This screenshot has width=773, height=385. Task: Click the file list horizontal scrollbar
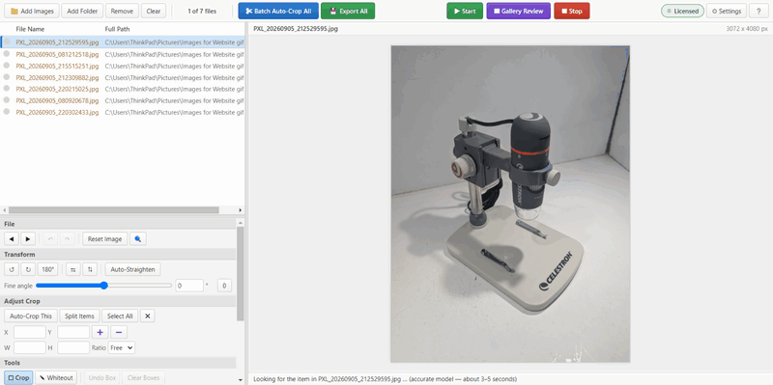(x=113, y=209)
